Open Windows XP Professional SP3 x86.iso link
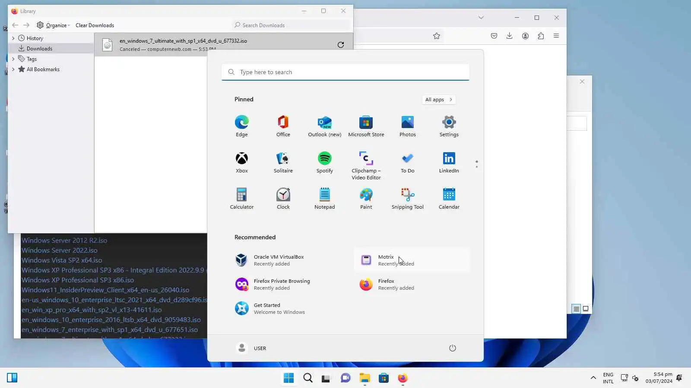 click(78, 280)
